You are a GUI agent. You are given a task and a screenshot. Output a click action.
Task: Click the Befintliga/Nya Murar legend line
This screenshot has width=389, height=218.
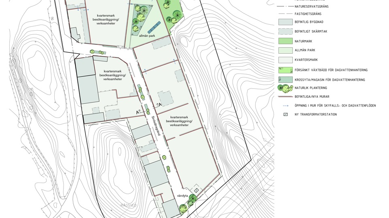click(x=285, y=97)
